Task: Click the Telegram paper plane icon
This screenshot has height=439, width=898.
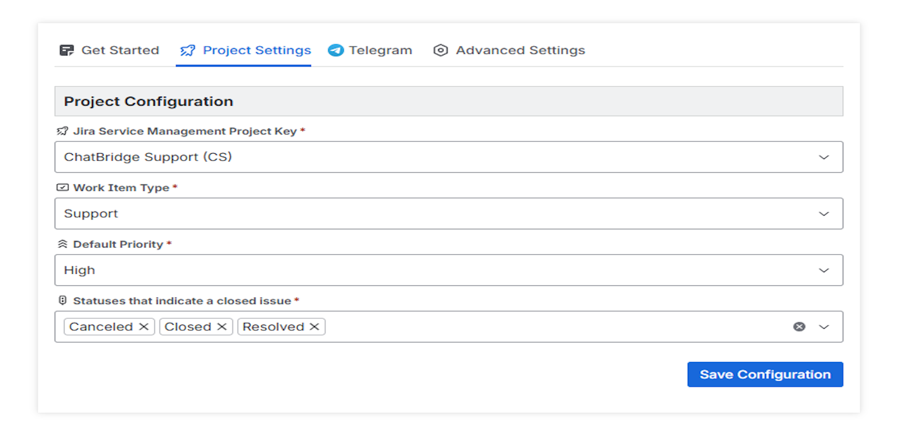Action: click(336, 50)
